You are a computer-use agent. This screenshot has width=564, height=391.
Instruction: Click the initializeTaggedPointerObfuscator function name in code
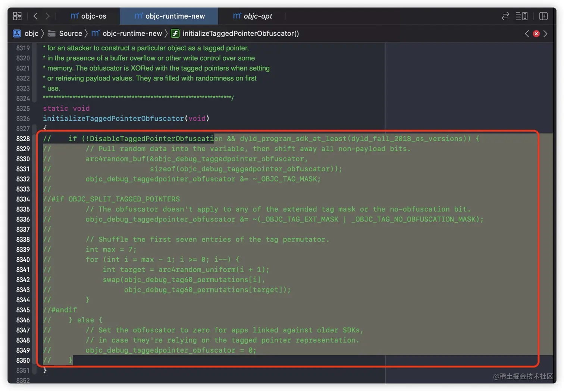tap(114, 119)
